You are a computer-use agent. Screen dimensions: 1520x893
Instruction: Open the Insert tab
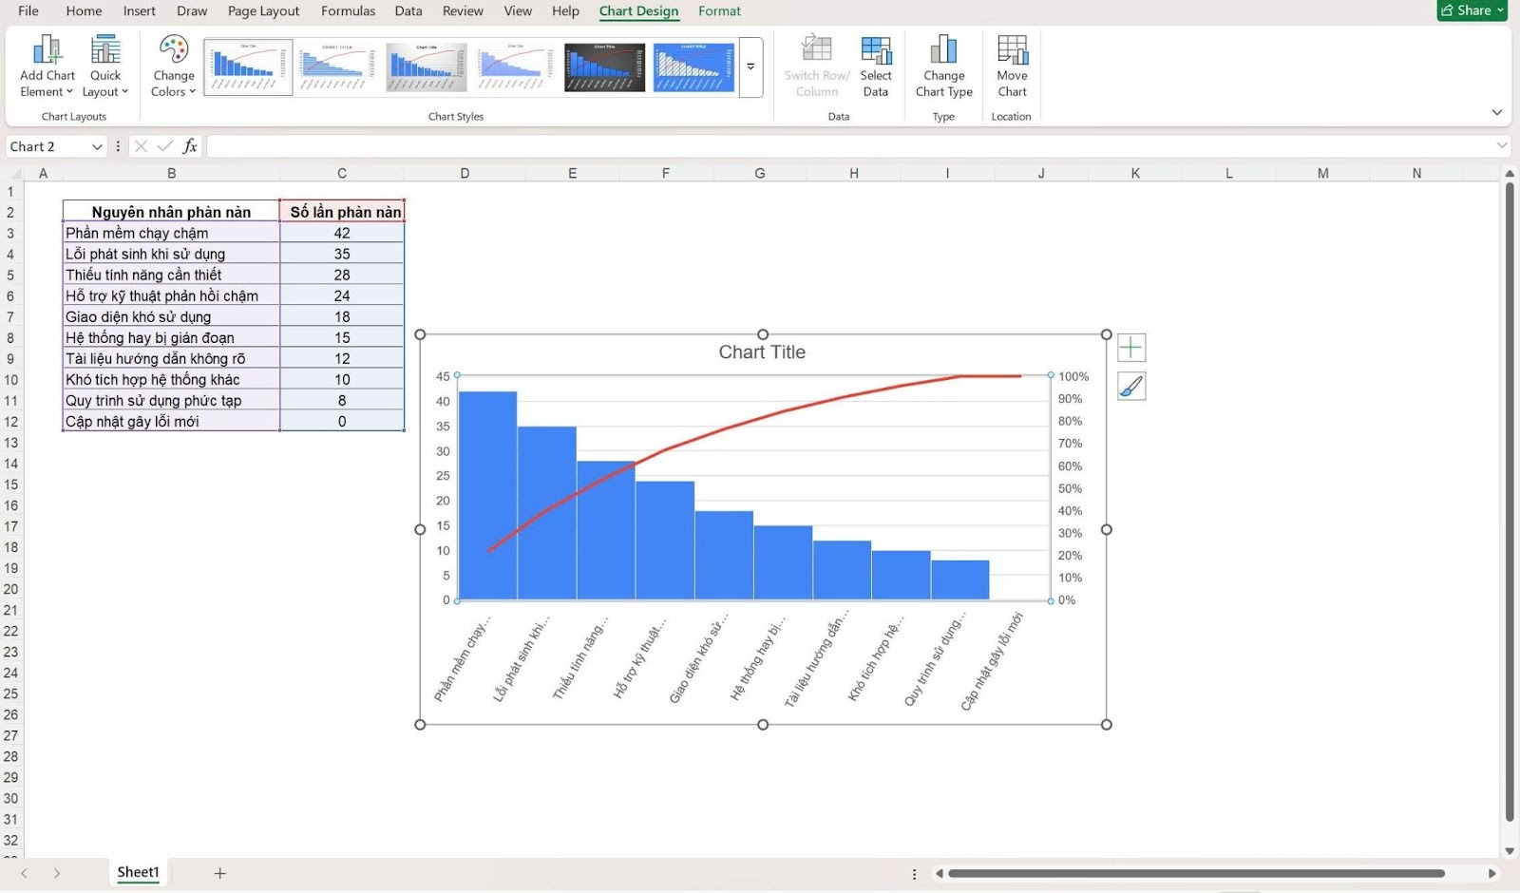tap(139, 11)
